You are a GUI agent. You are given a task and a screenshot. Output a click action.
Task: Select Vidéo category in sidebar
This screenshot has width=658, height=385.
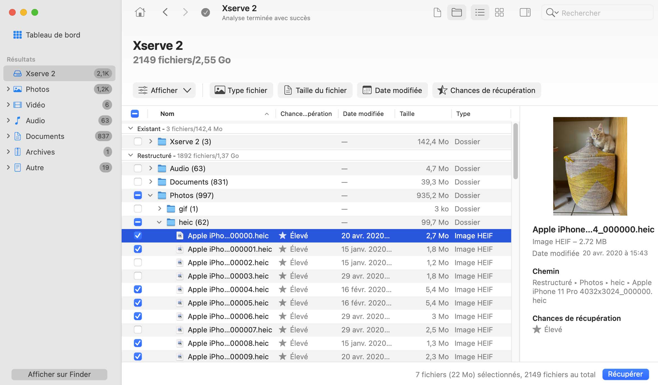point(35,105)
